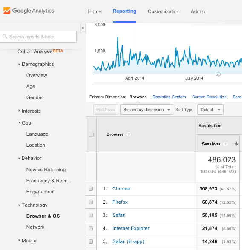Viewport: 242px width, 250px height.
Task: Go to the Home tab
Action: [95, 11]
